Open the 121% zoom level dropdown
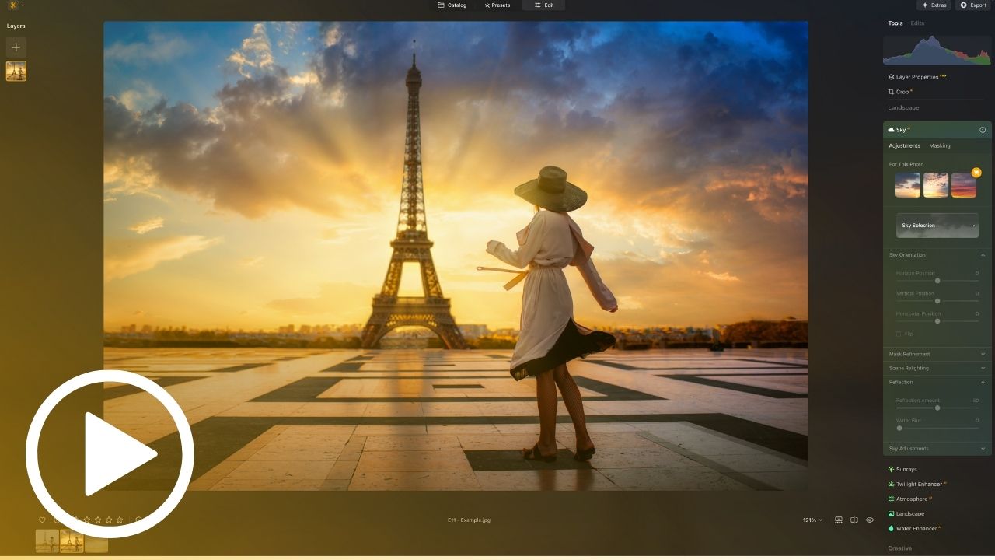 (812, 520)
